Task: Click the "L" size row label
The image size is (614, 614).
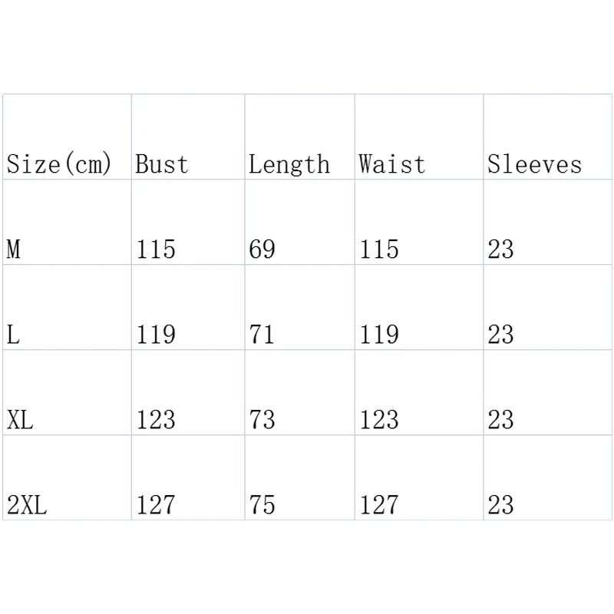Action: click(x=12, y=335)
